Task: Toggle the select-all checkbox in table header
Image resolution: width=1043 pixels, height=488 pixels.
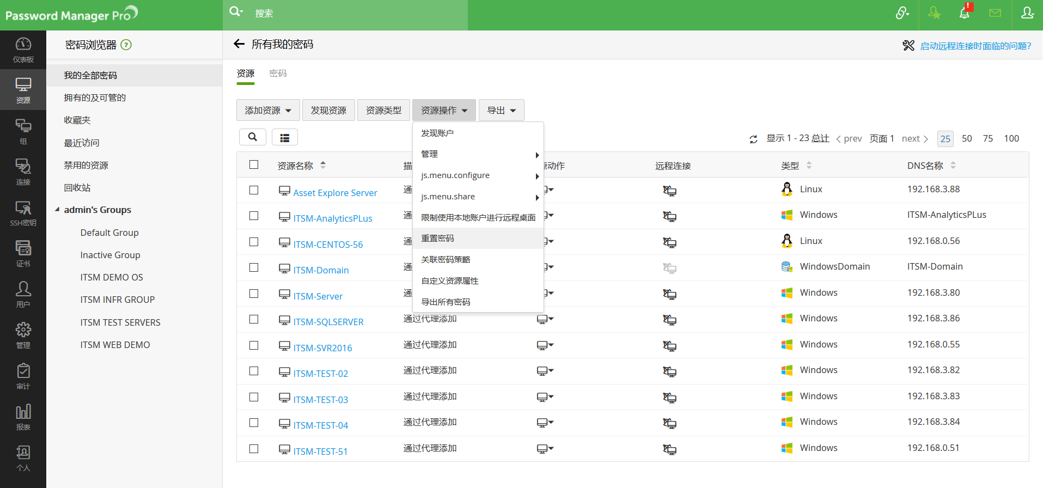Action: (x=254, y=164)
